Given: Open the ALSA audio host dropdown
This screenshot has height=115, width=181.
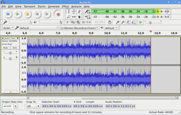Looking at the screenshot, I should tap(8, 28).
